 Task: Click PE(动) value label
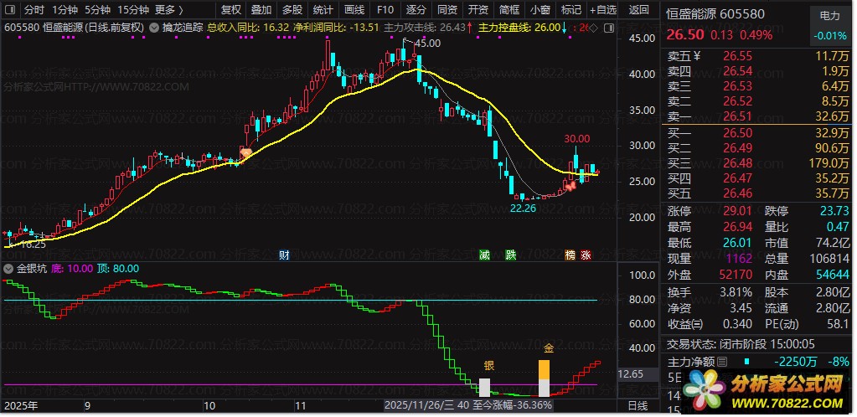tap(782, 324)
